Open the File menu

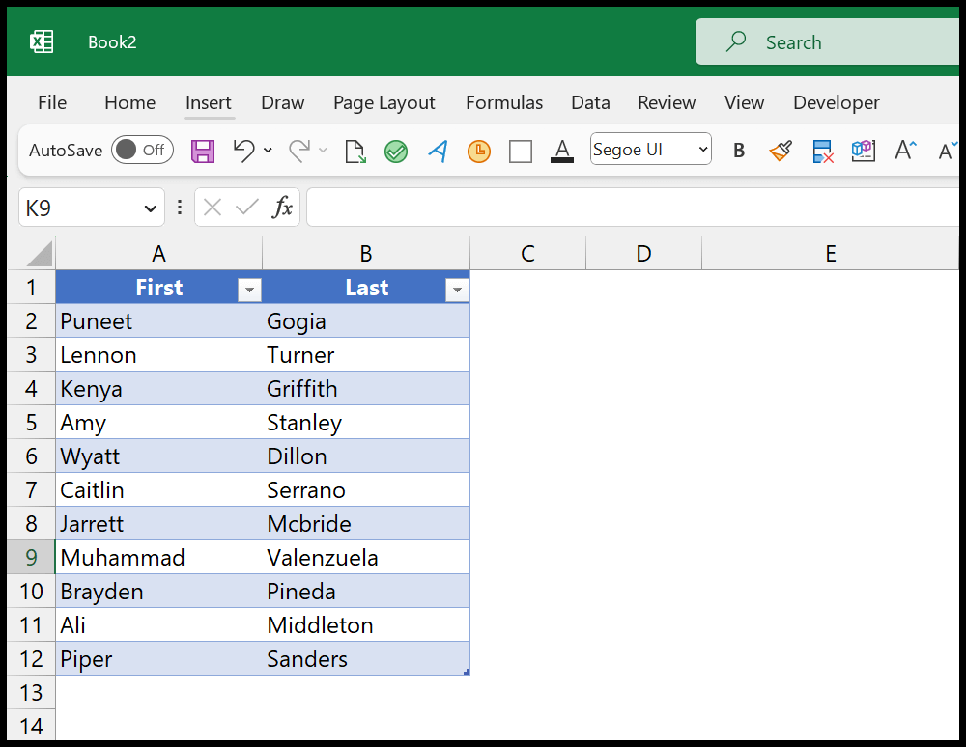(51, 102)
